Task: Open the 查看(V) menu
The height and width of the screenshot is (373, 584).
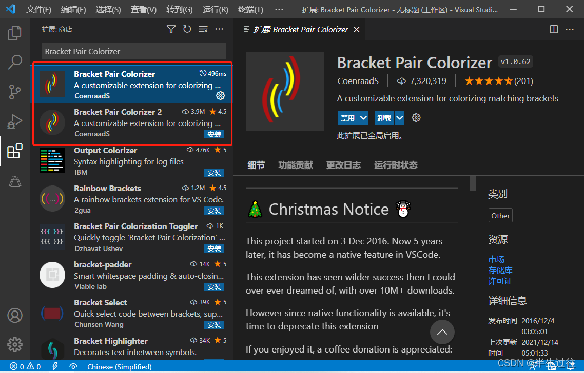Action: point(143,10)
